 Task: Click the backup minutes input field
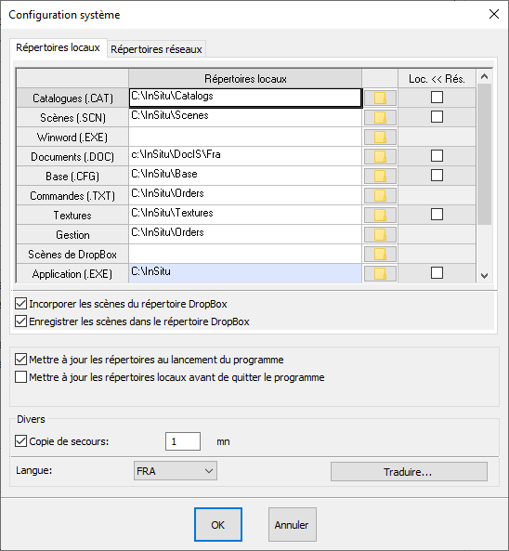tap(183, 441)
